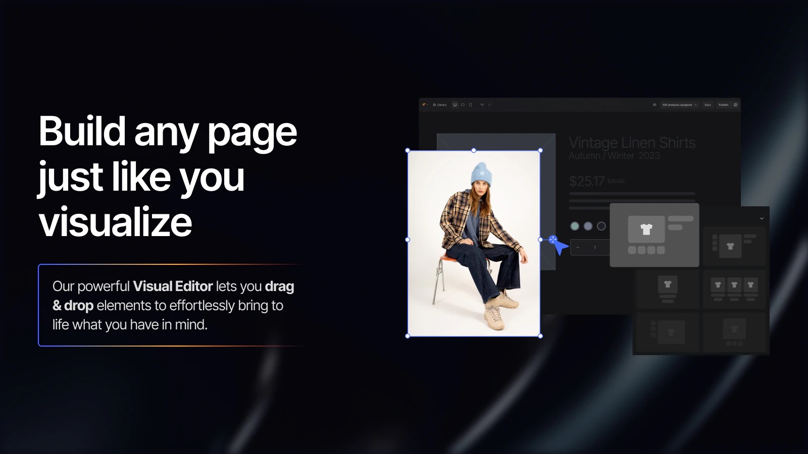
Task: Toggle the eye preview icon
Action: [x=654, y=105]
